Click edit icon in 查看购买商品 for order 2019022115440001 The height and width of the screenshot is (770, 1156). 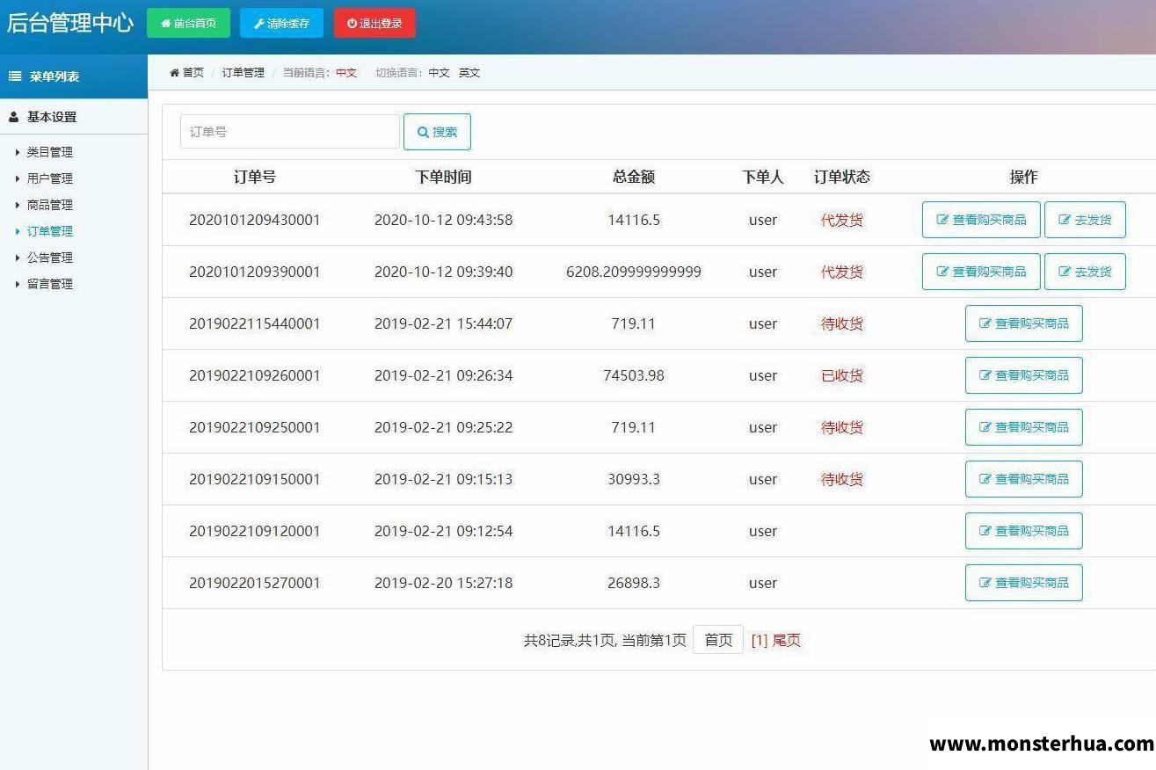click(x=985, y=323)
